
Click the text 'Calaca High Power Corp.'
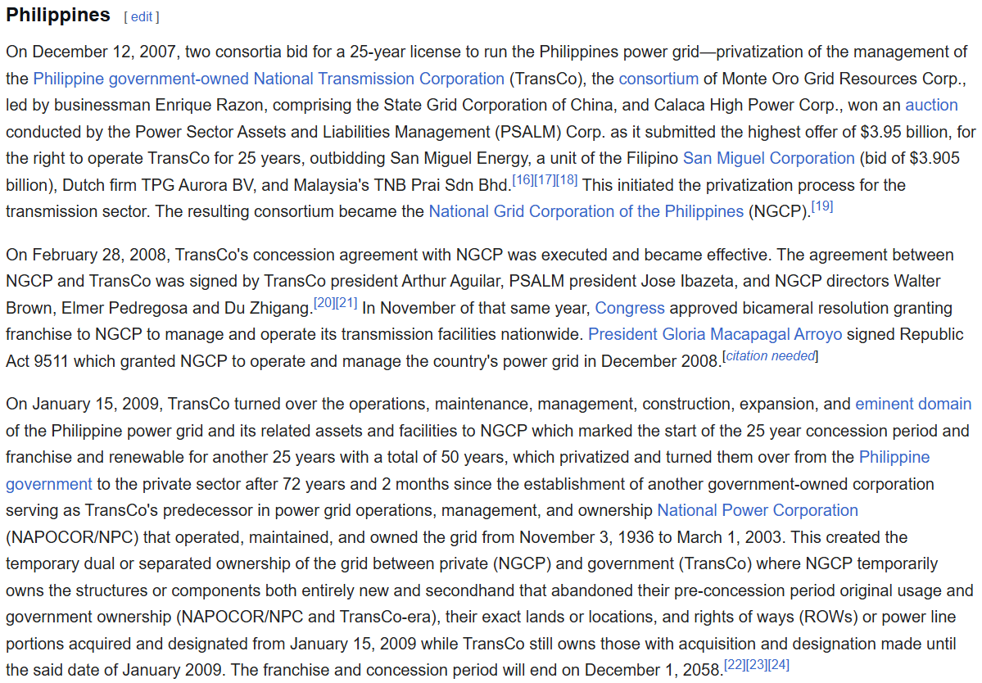(746, 105)
